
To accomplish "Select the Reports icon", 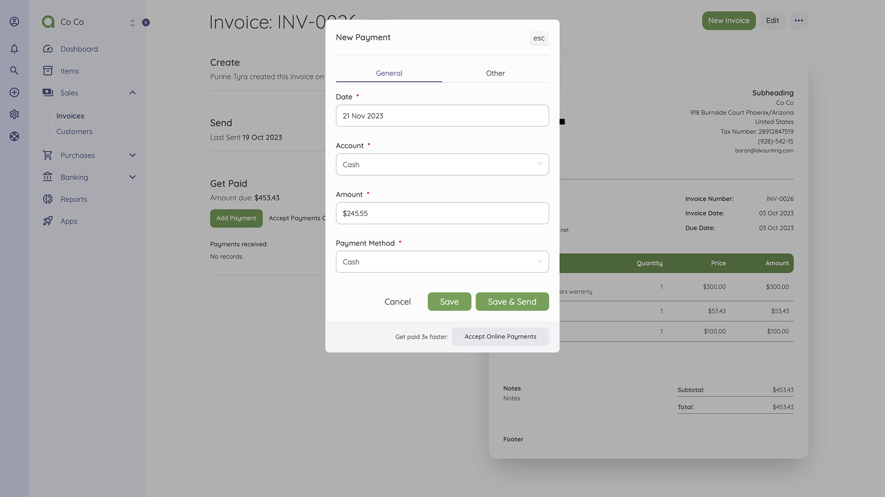I will (x=48, y=199).
